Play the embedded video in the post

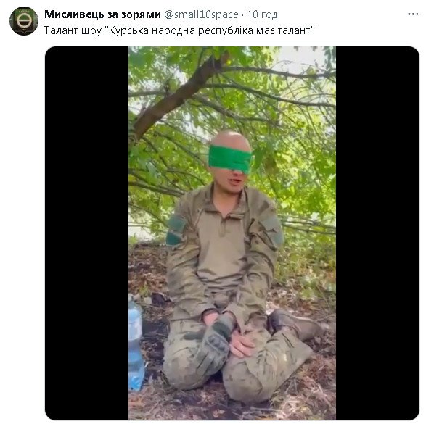(x=232, y=233)
